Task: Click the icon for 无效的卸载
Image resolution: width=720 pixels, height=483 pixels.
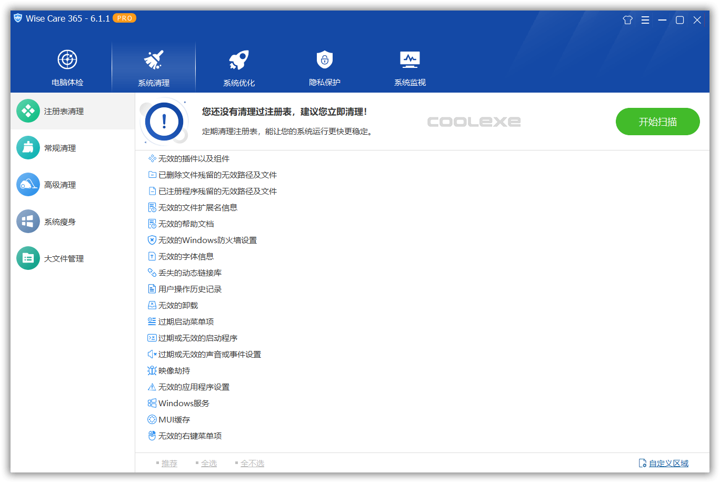Action: (152, 305)
